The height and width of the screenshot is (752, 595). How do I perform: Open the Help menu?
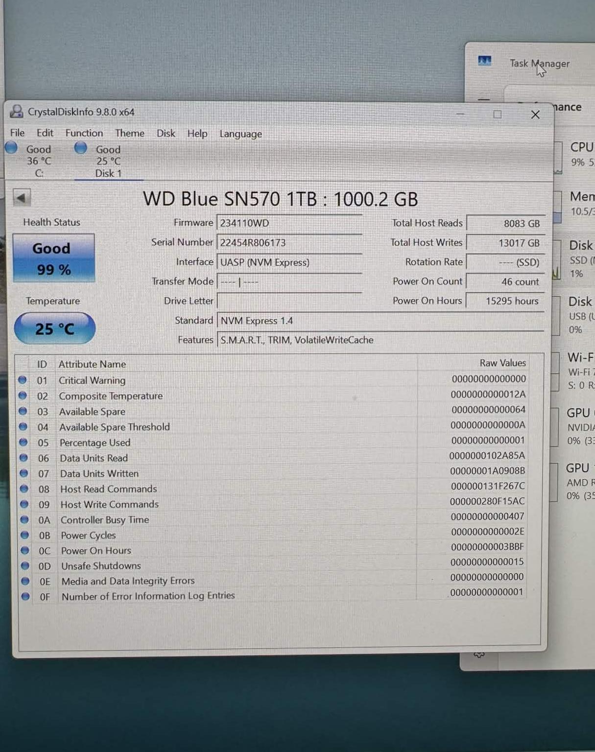pyautogui.click(x=197, y=134)
